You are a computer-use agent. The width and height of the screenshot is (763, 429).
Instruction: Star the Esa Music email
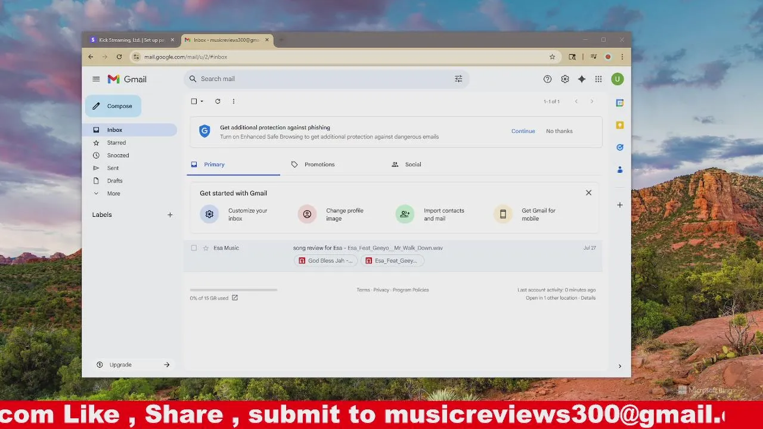pos(206,248)
